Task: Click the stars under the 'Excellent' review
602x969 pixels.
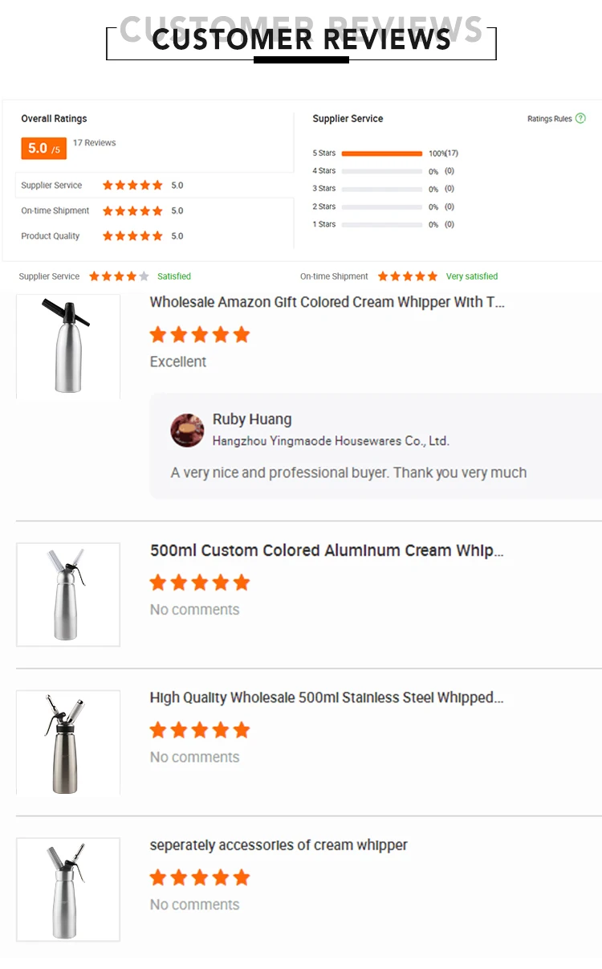Action: (200, 335)
